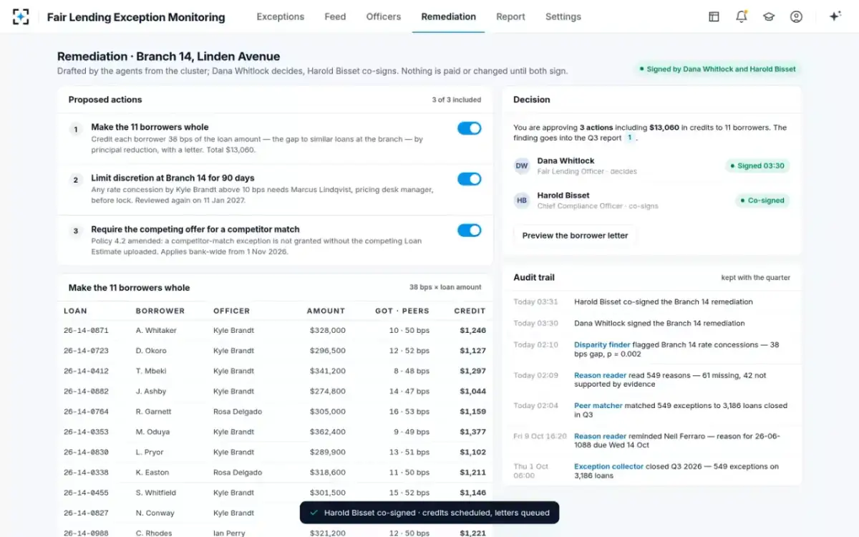859x537 pixels.
Task: Click the DW avatar for Dana Whitlock
Action: tap(522, 166)
